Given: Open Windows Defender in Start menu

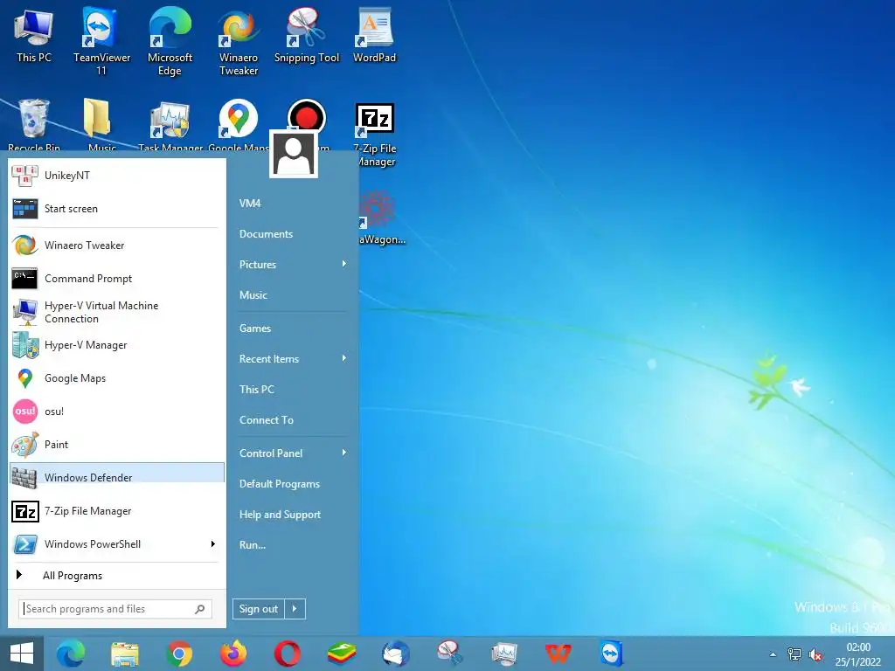Looking at the screenshot, I should 117,477.
